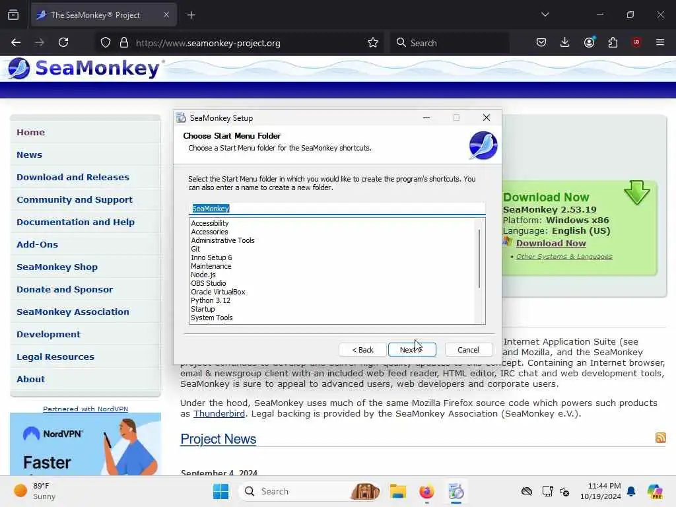
Task: Select Inno Setup 6 folder
Action: pos(211,257)
